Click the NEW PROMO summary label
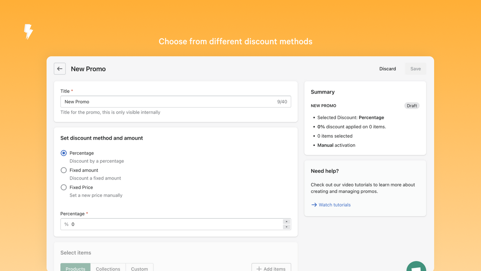The height and width of the screenshot is (271, 481). [324, 106]
